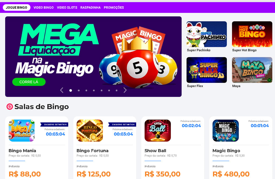Open the Maya Bingo game tile
275x179 pixels.
252,70
